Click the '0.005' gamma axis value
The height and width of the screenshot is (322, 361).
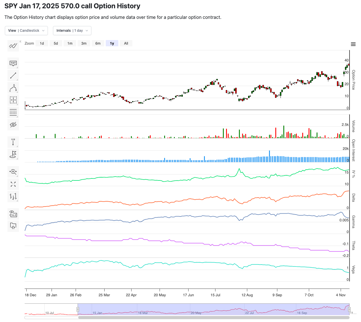pos(344,220)
